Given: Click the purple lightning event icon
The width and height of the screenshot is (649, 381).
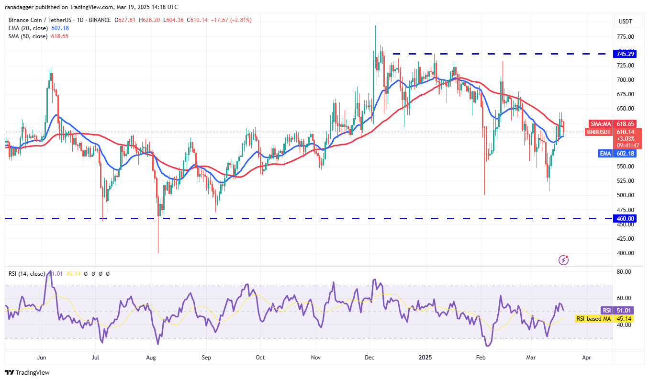Looking at the screenshot, I should coord(563,260).
